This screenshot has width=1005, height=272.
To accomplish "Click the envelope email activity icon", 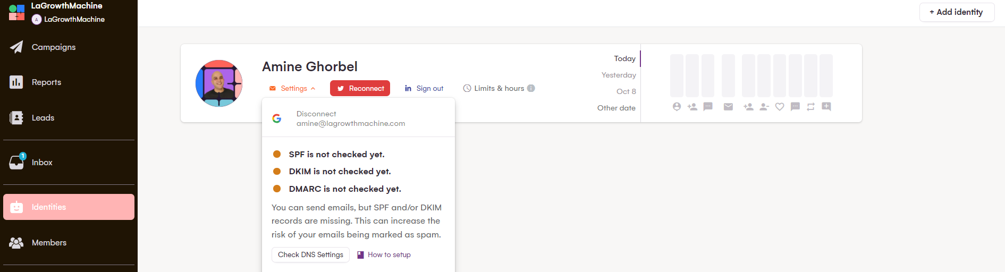I will coord(728,107).
